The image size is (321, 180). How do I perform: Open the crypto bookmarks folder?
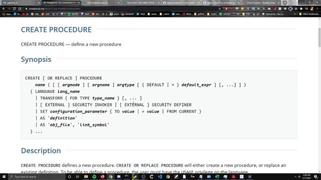(x=212, y=14)
